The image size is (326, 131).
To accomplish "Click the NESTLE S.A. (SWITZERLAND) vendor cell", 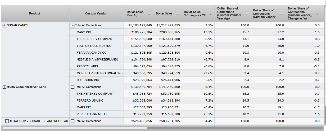I will tap(97, 60).
